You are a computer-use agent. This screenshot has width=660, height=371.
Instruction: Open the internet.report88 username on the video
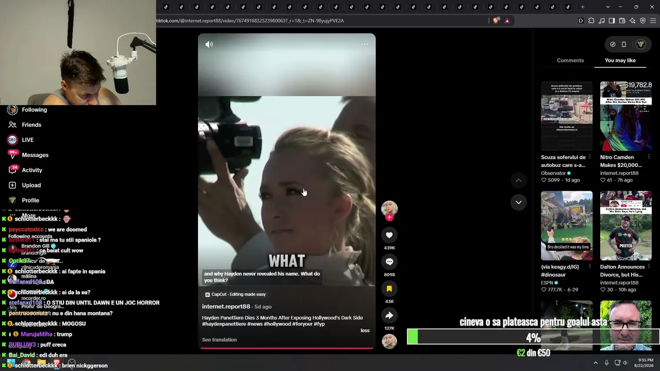226,307
